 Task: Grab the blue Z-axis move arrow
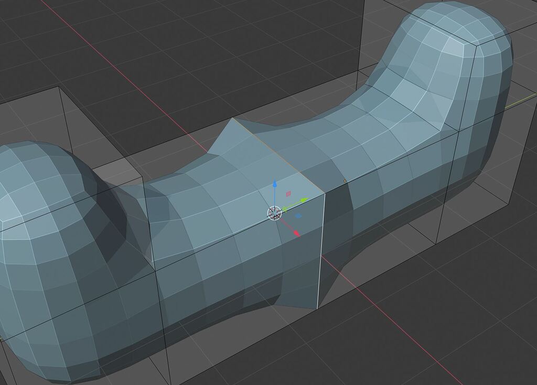pyautogui.click(x=275, y=184)
